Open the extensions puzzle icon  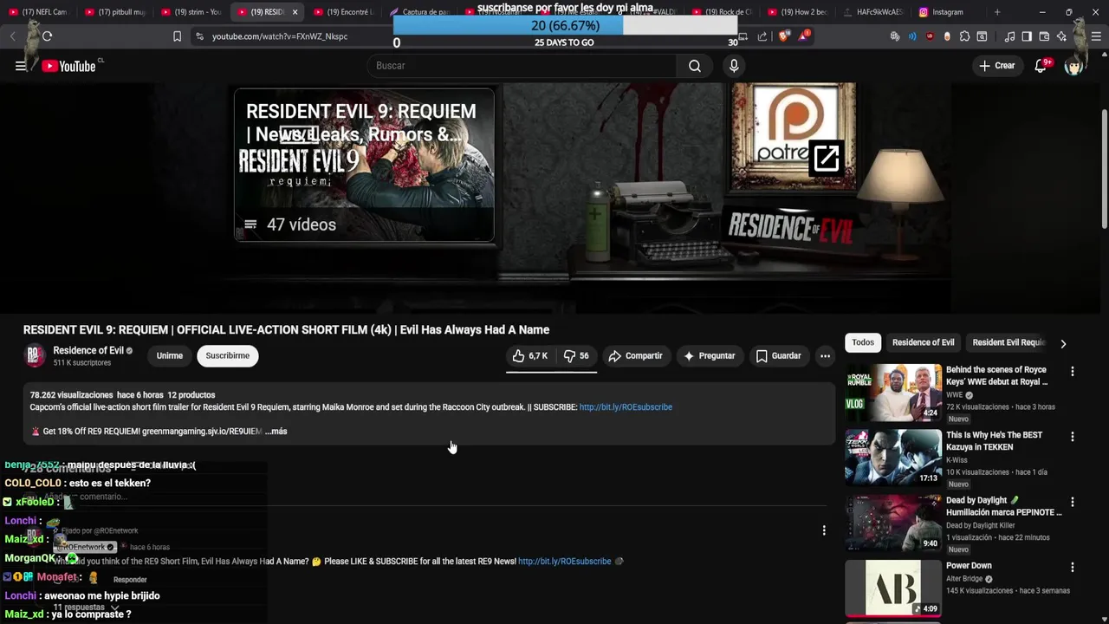[x=964, y=36]
